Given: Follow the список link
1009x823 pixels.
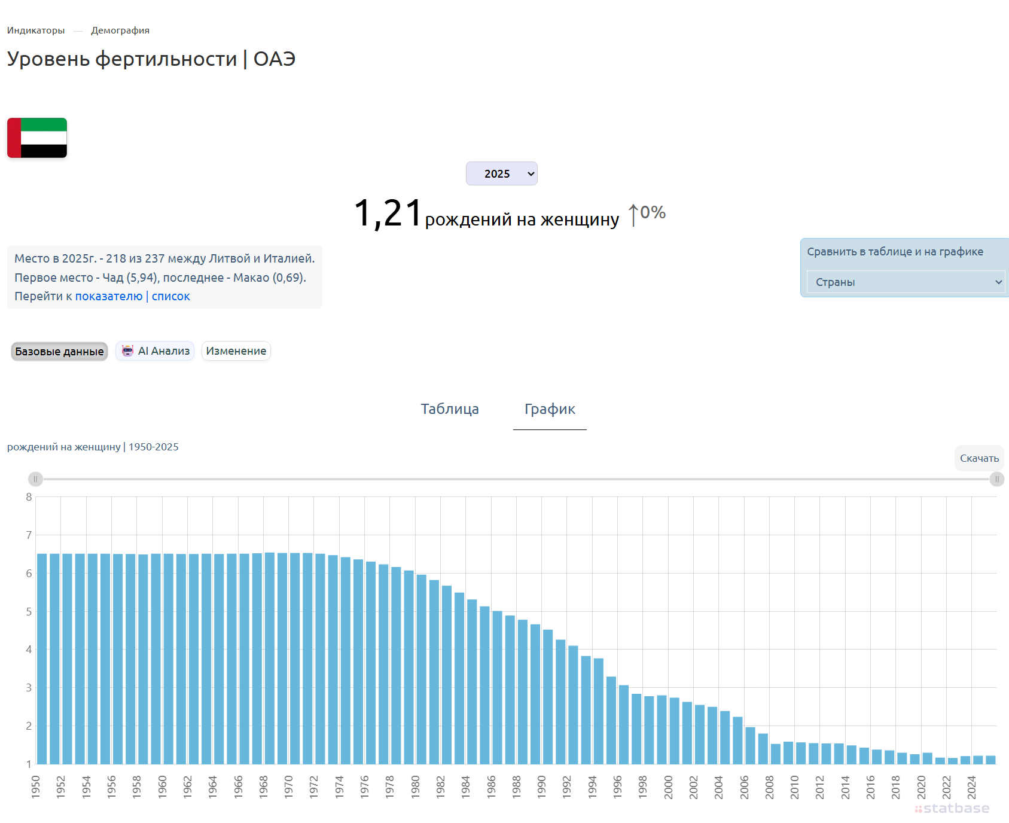Looking at the screenshot, I should tap(171, 296).
